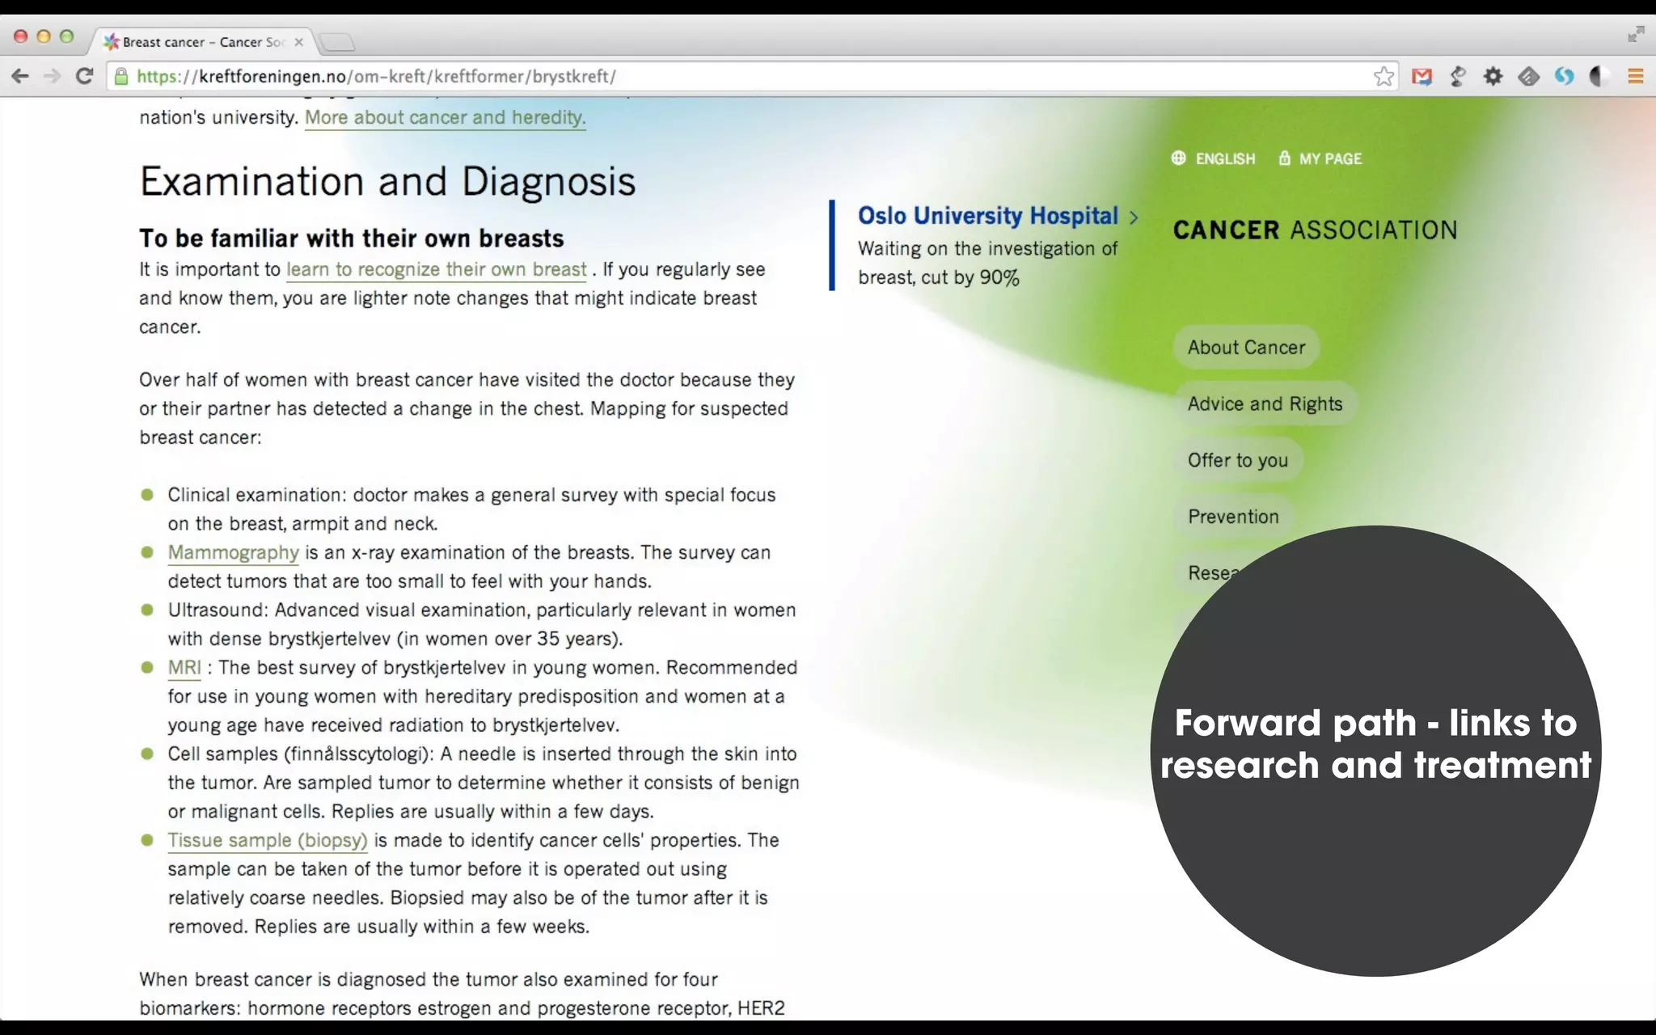Open the About Cancer menu item
Screen dimensions: 1656x1035
pos(1246,347)
